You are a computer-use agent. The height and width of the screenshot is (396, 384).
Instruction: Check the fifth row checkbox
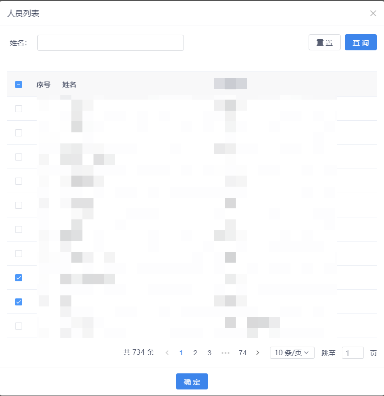point(19,205)
